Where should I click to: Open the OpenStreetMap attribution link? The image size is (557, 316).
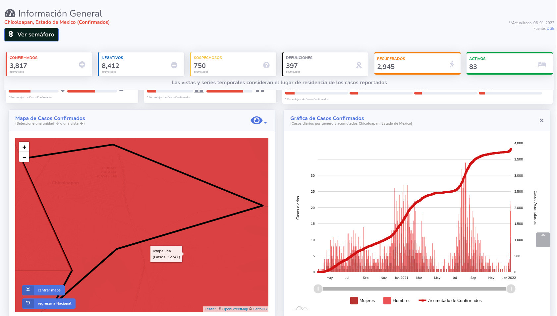tap(235, 309)
